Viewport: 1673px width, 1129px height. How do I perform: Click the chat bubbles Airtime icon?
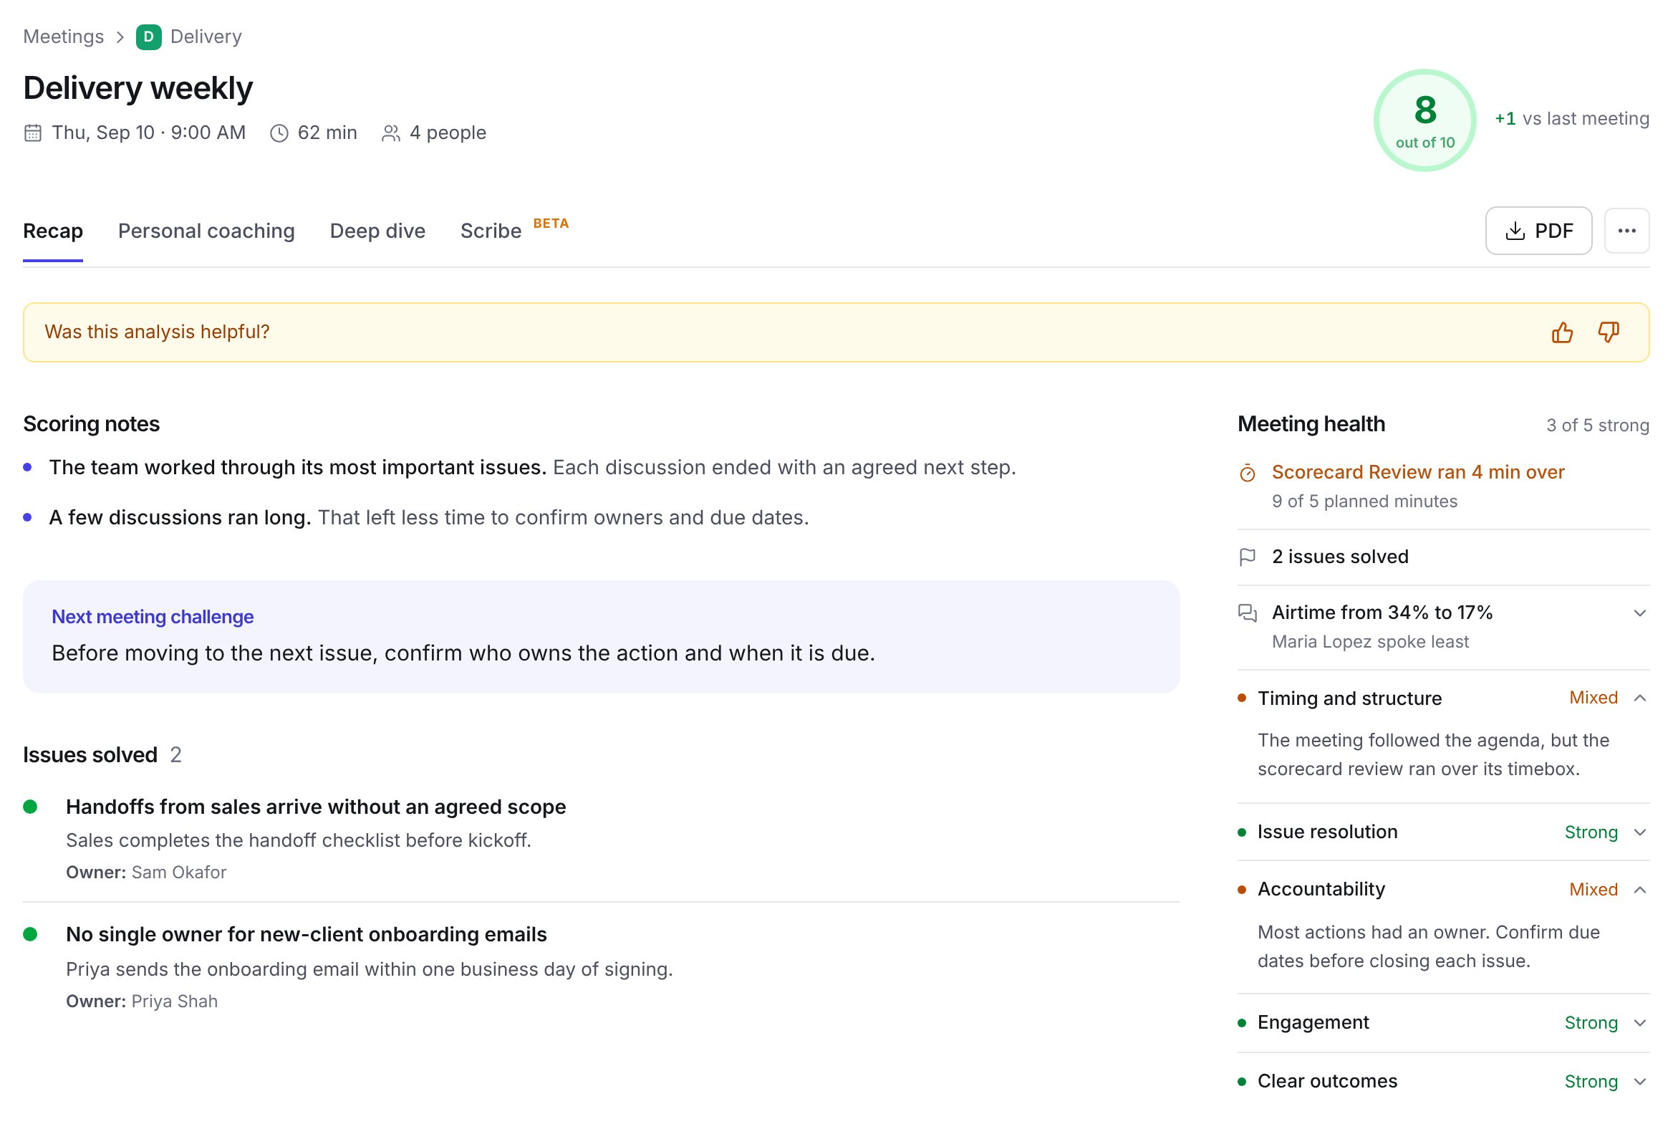pos(1248,613)
